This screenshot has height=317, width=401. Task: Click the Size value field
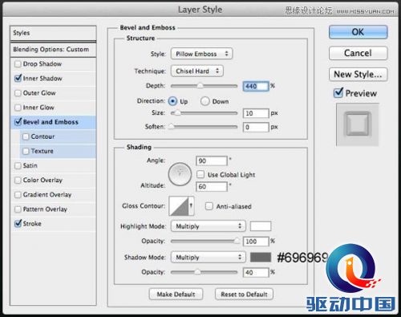pyautogui.click(x=256, y=113)
